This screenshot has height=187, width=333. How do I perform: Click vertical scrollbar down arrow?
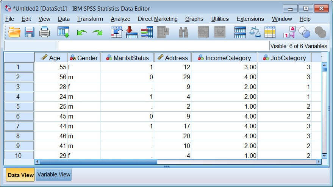click(324, 156)
